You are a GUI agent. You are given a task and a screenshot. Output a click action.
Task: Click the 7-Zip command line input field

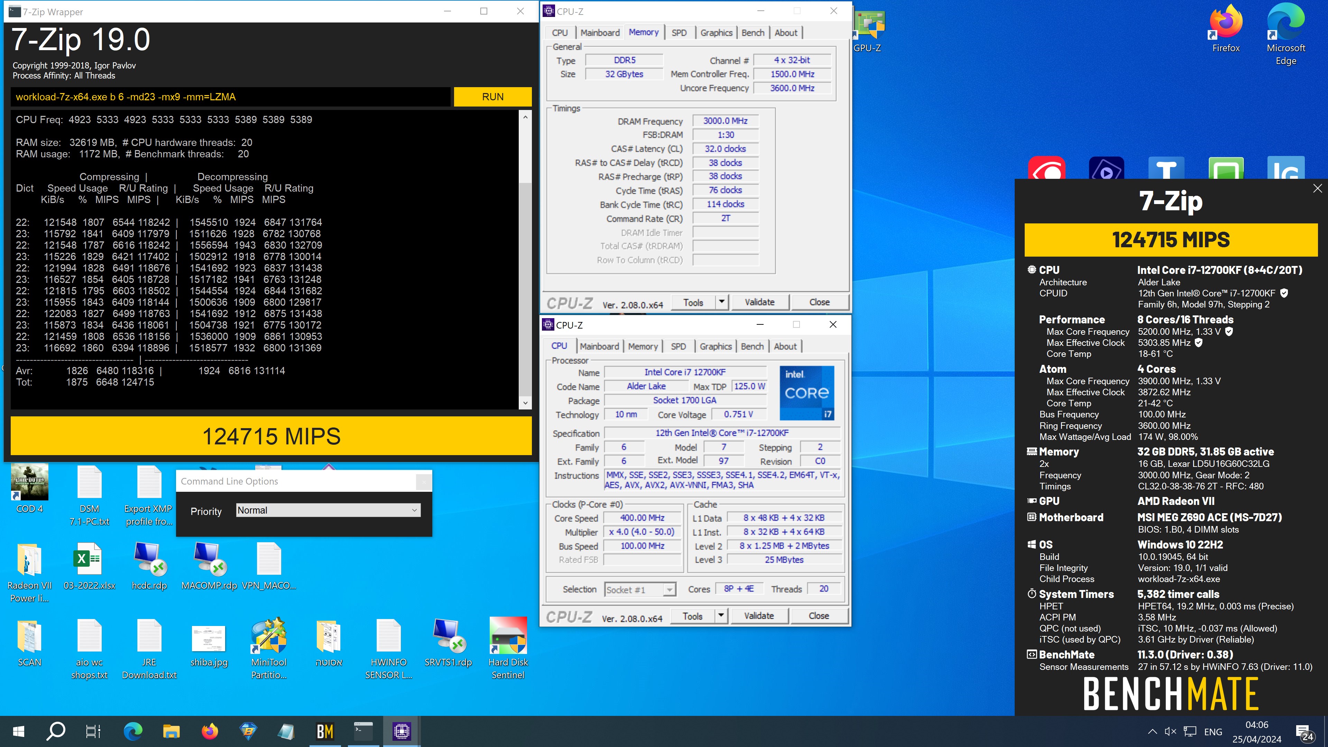click(230, 97)
